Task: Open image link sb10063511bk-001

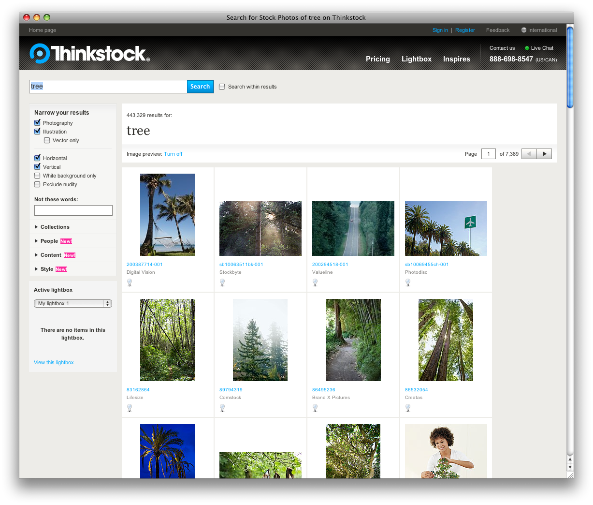Action: (241, 265)
